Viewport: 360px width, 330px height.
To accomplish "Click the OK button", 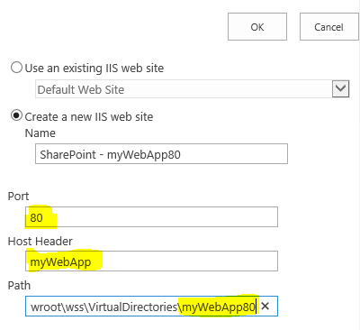I will coord(257,27).
